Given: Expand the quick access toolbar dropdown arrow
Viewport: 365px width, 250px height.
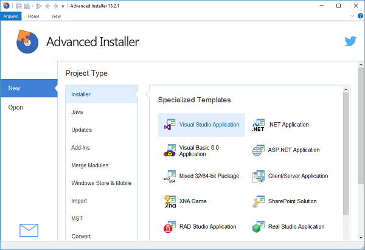Looking at the screenshot, I should click(63, 6).
